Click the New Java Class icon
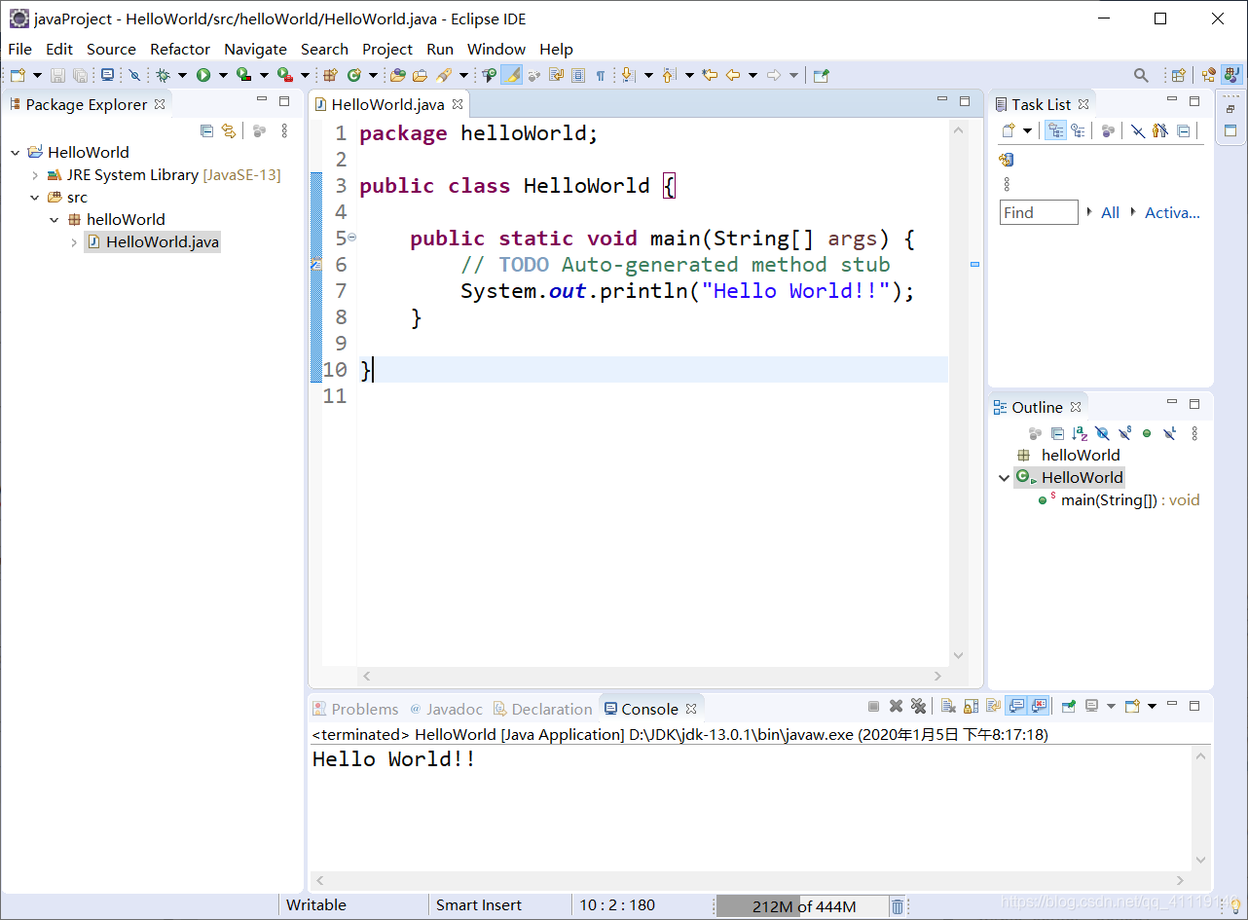The width and height of the screenshot is (1248, 920). 354,75
